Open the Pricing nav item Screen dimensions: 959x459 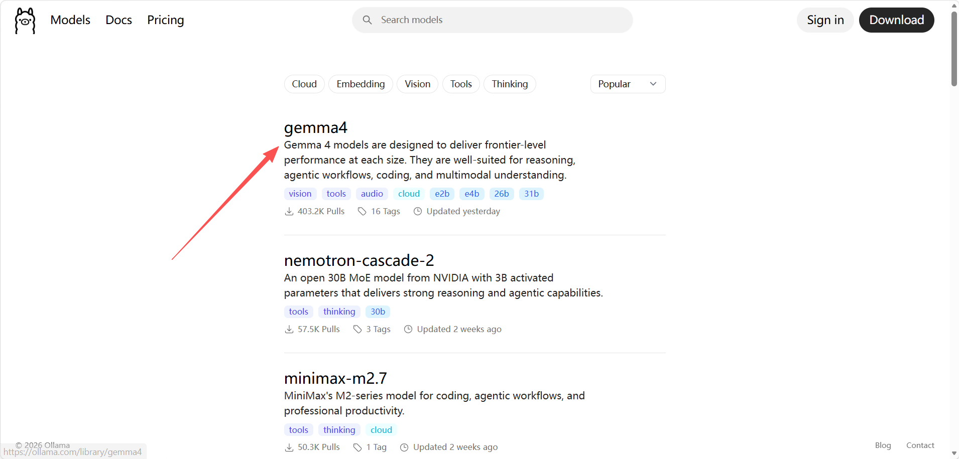click(166, 20)
